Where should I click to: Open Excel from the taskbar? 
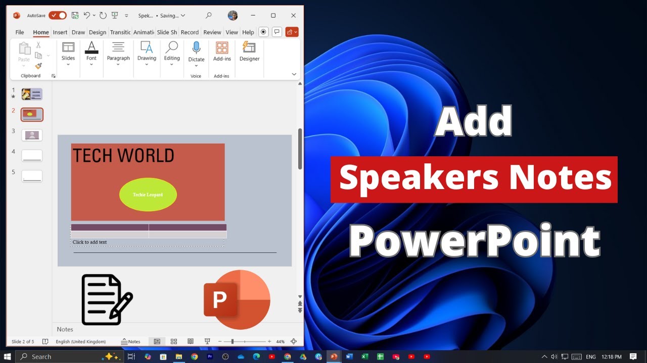[364, 356]
